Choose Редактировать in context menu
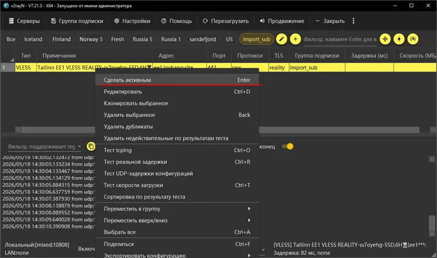The width and height of the screenshot is (437, 258). click(x=177, y=91)
